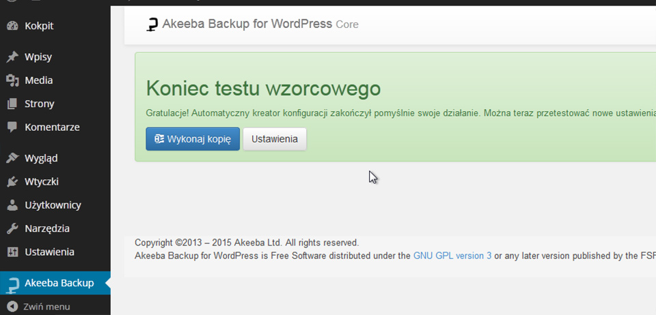
Task: Click the Wpisy pushpin icon
Action: tap(13, 57)
